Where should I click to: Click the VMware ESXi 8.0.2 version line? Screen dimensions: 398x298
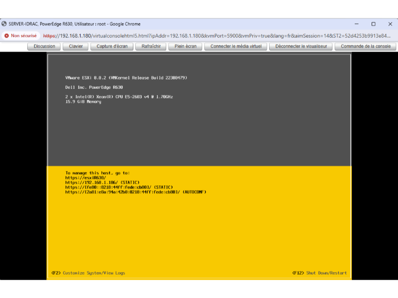(126, 77)
